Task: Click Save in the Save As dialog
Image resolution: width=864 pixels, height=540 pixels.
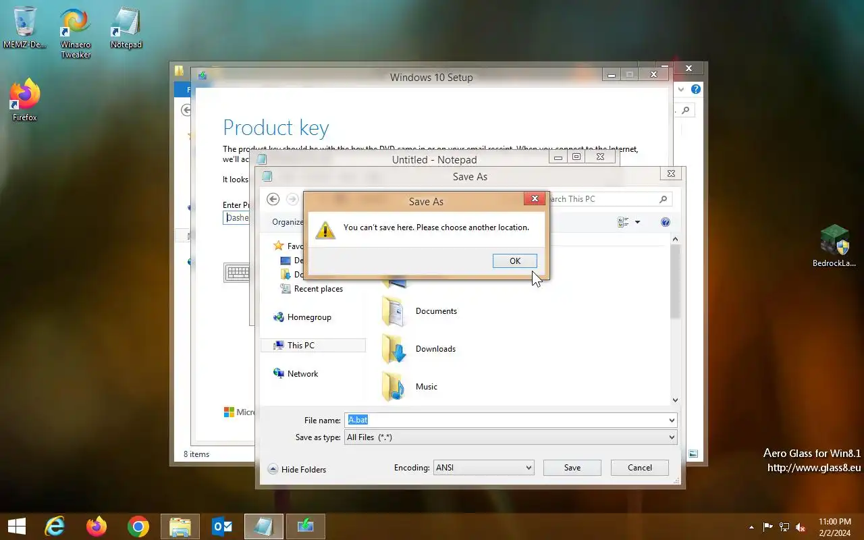Action: click(572, 468)
